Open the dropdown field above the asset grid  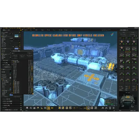tap(126, 36)
